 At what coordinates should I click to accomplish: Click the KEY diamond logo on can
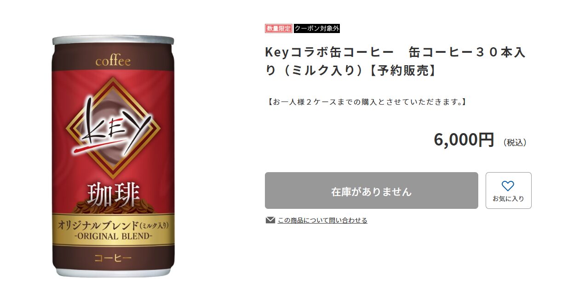pos(113,128)
